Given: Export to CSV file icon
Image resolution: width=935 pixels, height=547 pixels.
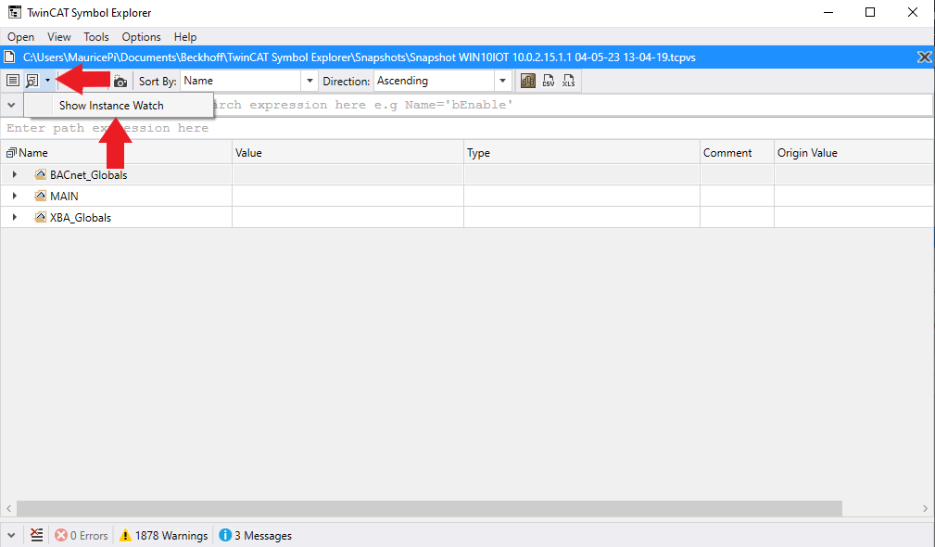Looking at the screenshot, I should click(x=548, y=81).
